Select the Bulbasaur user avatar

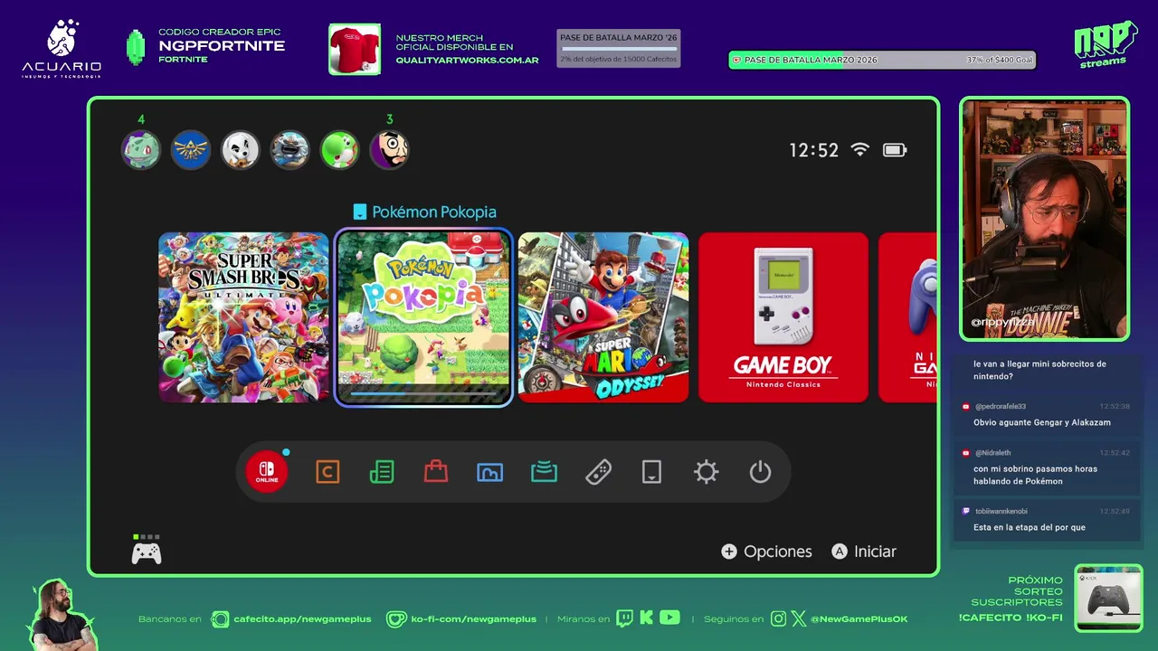[x=141, y=150]
